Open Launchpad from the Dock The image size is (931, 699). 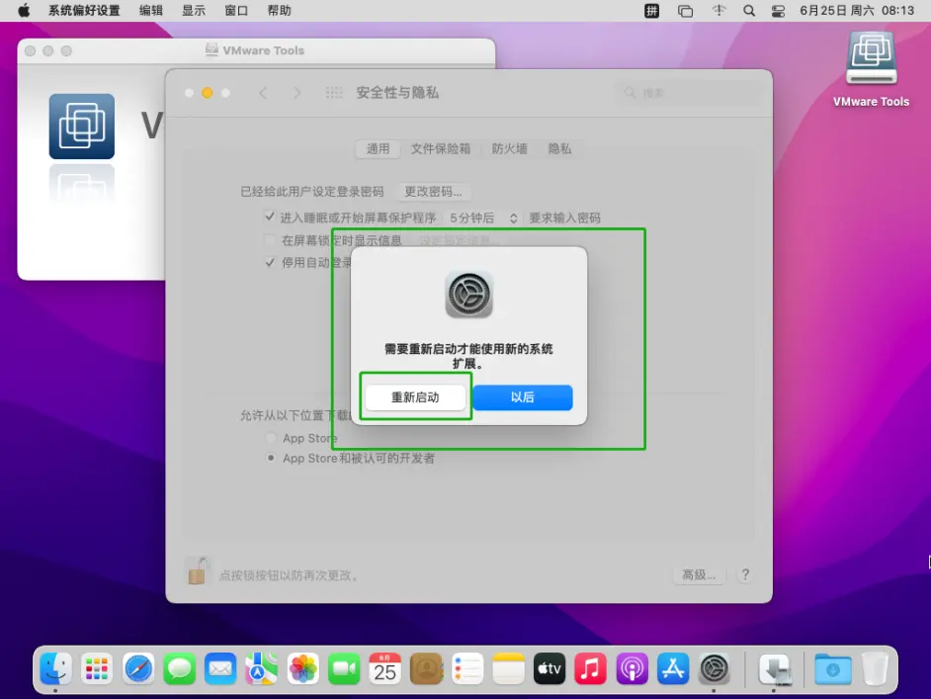(x=97, y=669)
